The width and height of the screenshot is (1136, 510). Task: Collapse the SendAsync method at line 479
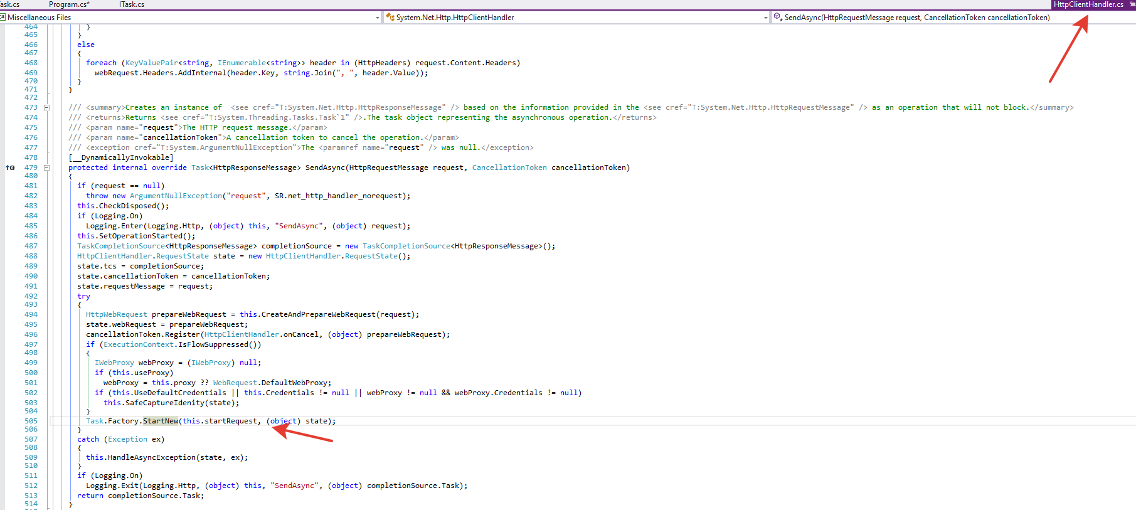[46, 167]
